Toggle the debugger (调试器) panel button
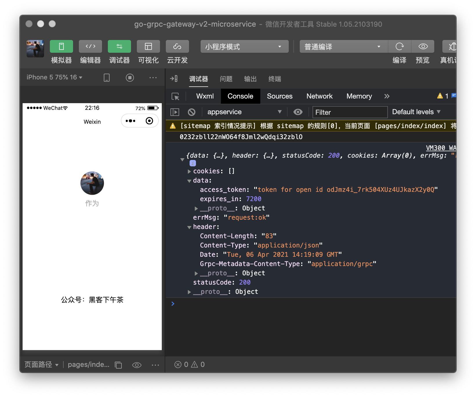Screen dimensions: 476x397 tap(119, 46)
